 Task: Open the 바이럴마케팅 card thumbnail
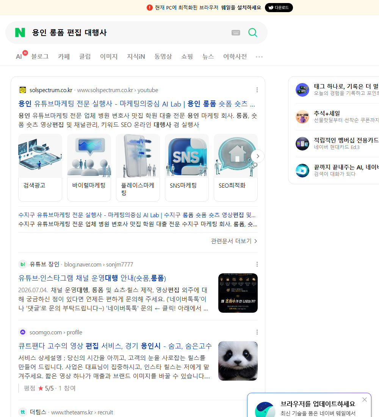pyautogui.click(x=89, y=156)
